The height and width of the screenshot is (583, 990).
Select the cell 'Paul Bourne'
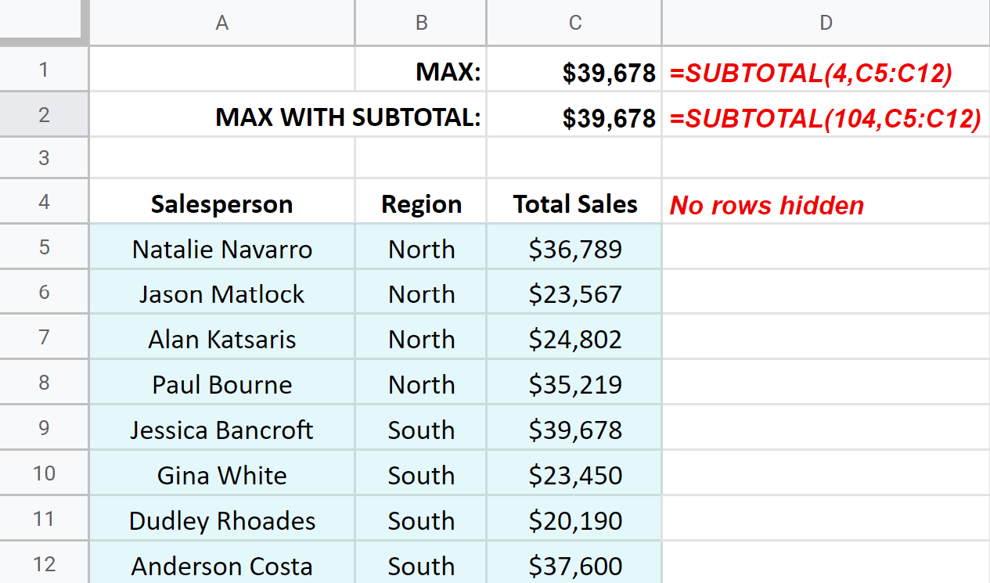pyautogui.click(x=222, y=383)
